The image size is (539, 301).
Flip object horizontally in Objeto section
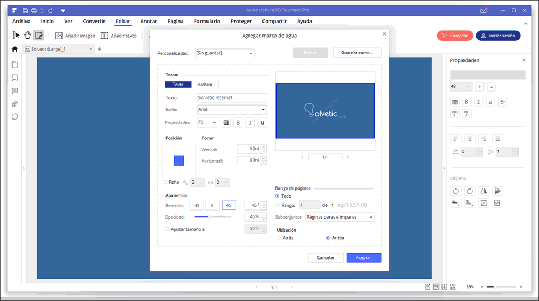(483, 191)
